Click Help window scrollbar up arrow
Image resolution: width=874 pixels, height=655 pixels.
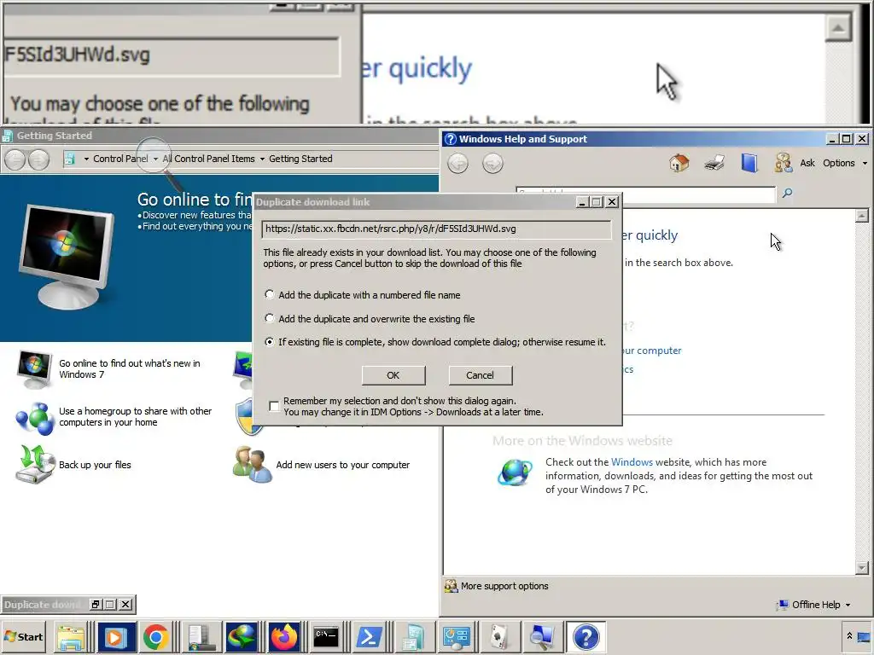[862, 216]
